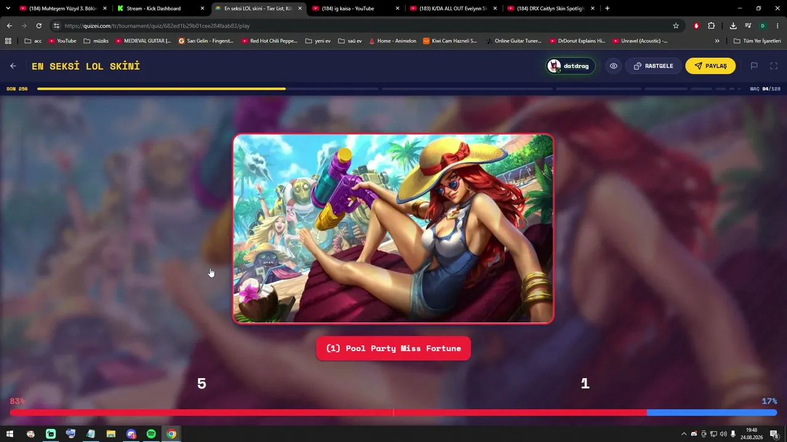Open Spotify from the taskbar
Viewport: 787px width, 442px height.
(x=151, y=434)
